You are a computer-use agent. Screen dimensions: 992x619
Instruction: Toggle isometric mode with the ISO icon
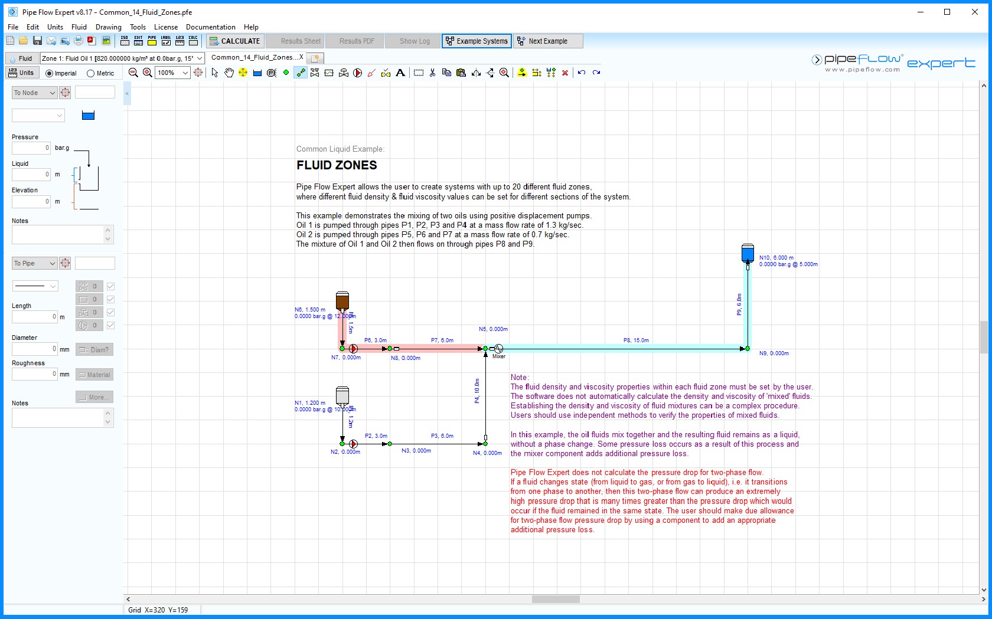125,41
